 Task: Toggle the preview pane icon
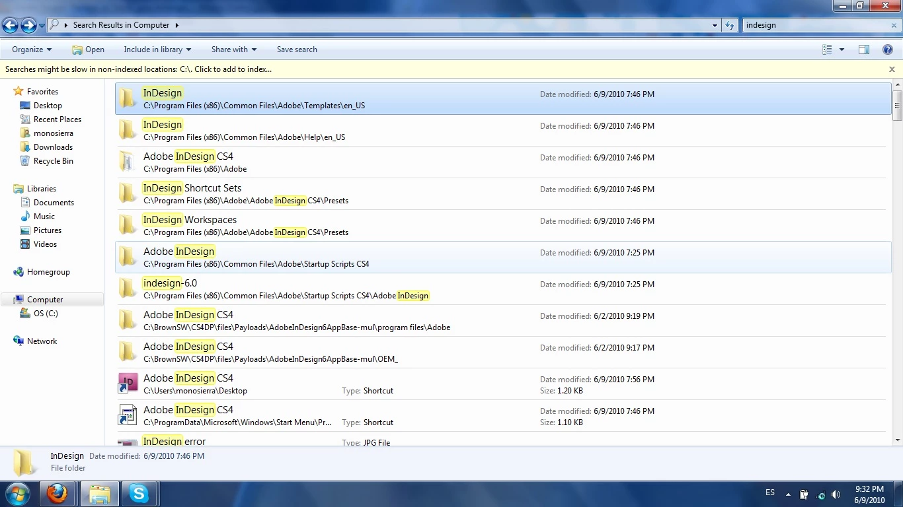tap(863, 50)
